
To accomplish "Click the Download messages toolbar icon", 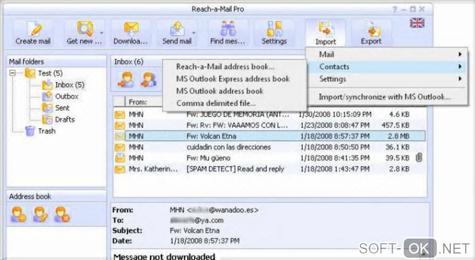I will point(130,33).
